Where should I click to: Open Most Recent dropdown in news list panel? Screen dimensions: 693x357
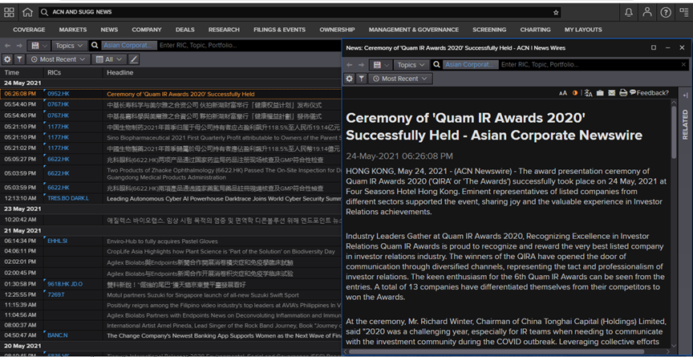58,59
